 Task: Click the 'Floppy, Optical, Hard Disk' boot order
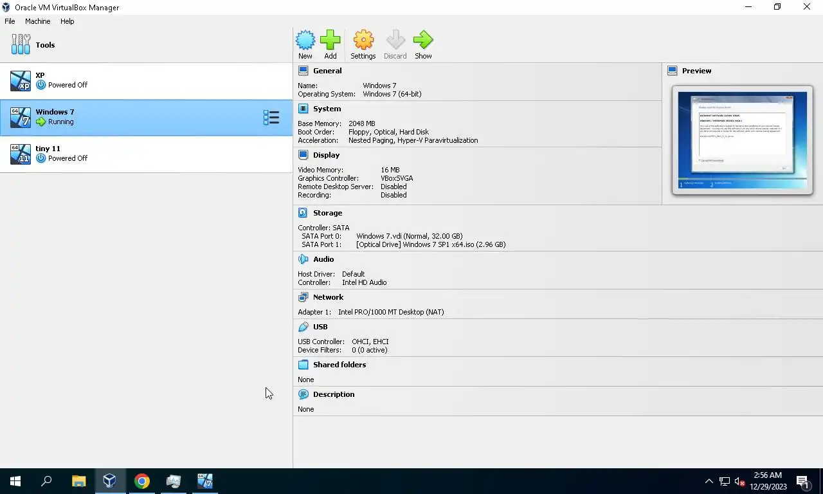(x=388, y=132)
